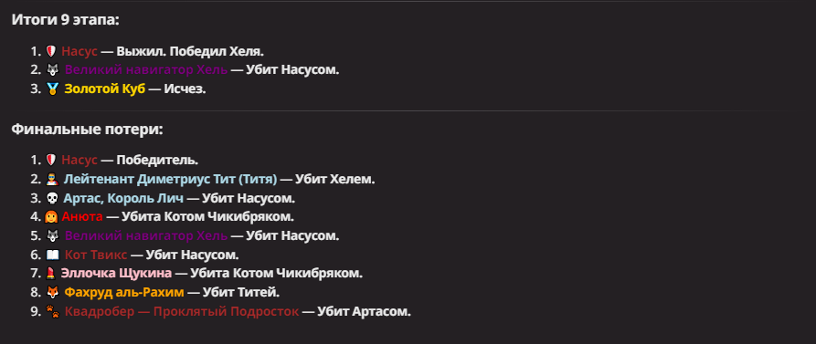
Task: Click the paw prints emoji beside Квадробер
Action: 53,312
